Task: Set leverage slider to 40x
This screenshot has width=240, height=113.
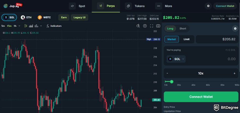Action: [193, 85]
